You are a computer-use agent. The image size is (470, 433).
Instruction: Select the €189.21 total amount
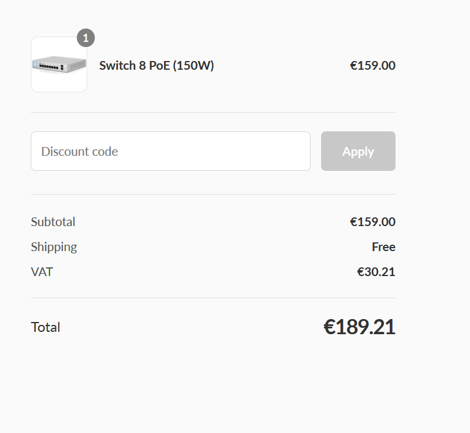(359, 327)
